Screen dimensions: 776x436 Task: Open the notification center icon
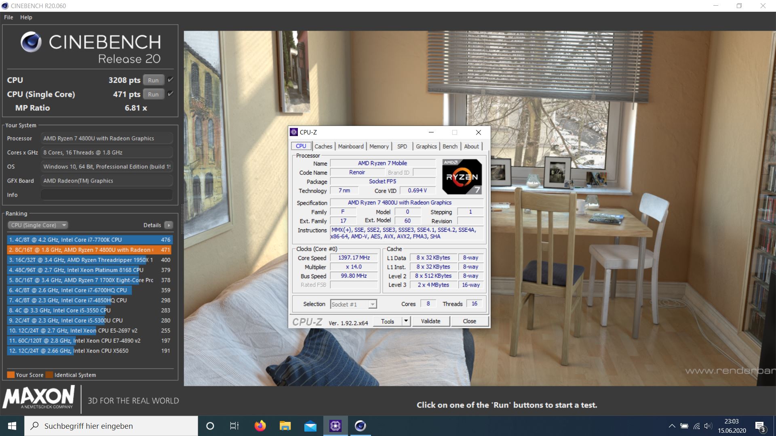pos(760,426)
